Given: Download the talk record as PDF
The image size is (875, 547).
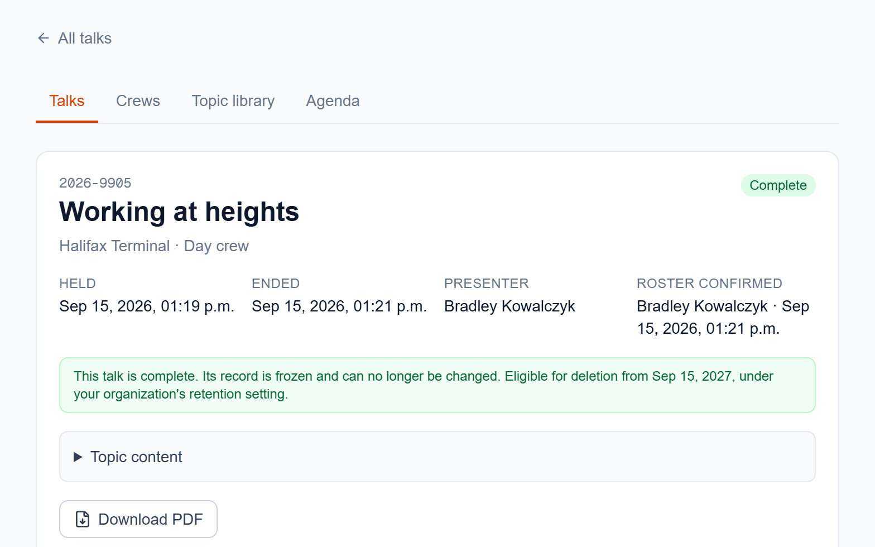Looking at the screenshot, I should 138,519.
